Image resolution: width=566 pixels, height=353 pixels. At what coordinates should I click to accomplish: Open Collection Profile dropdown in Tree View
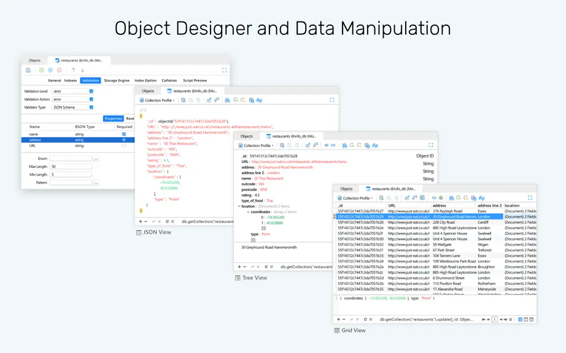coord(256,145)
